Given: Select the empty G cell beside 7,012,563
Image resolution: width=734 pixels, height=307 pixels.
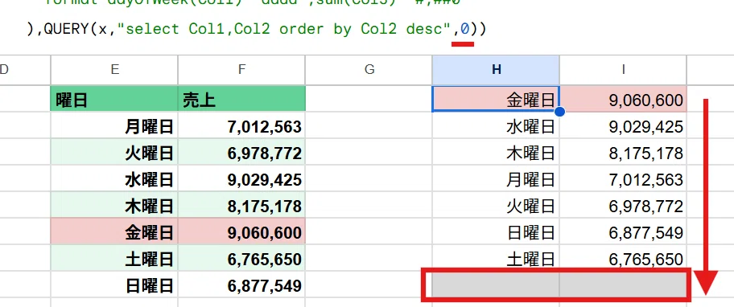Looking at the screenshot, I should pos(369,126).
